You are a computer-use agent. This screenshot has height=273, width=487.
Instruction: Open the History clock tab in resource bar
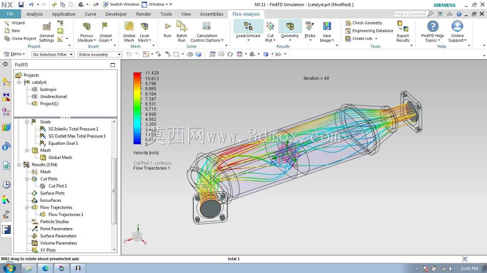[6, 184]
